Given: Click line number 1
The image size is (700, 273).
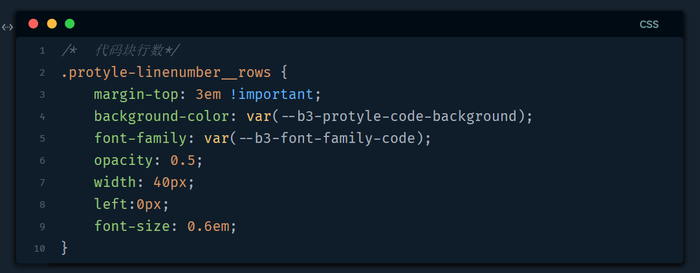Looking at the screenshot, I should (x=42, y=50).
